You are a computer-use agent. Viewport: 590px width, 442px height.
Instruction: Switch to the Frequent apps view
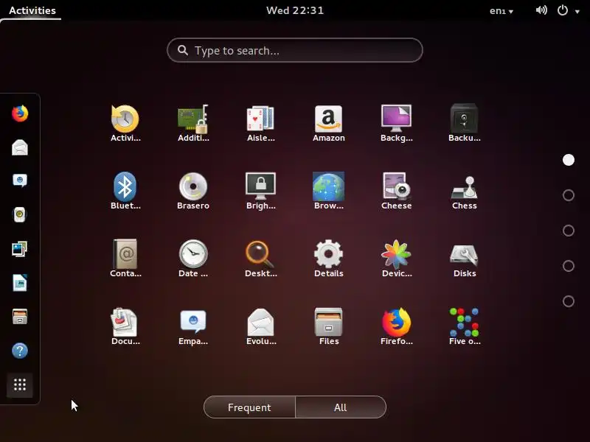[x=249, y=407]
